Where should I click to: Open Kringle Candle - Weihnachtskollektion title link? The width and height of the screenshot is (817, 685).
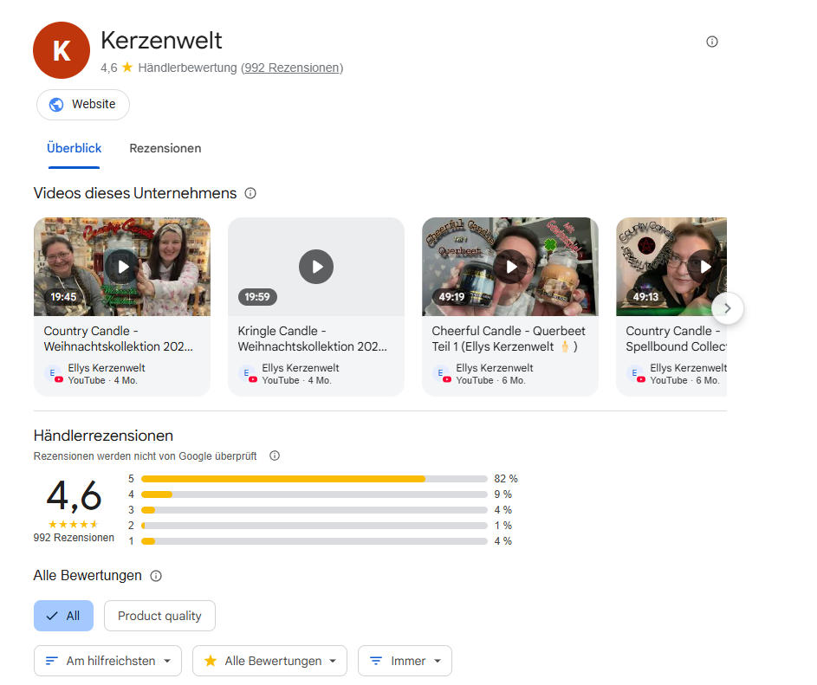click(x=312, y=339)
